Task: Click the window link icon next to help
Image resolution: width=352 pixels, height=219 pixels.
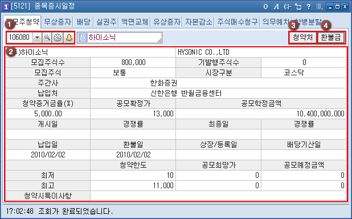Action: click(x=298, y=7)
